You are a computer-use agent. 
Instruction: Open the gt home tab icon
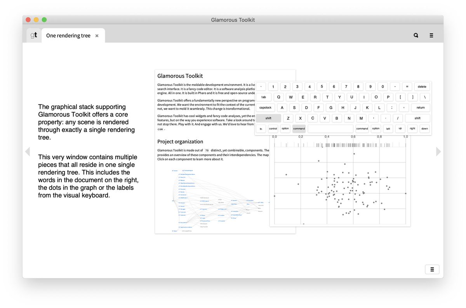pyautogui.click(x=34, y=35)
